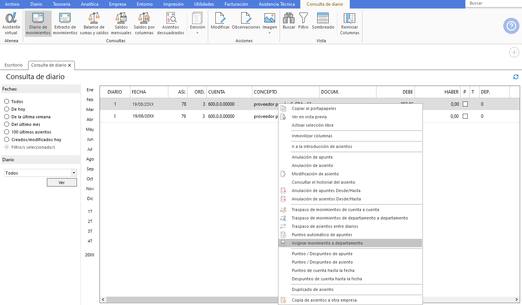The width and height of the screenshot is (522, 305).
Task: Filter by month Ene
Action: [x=90, y=90]
